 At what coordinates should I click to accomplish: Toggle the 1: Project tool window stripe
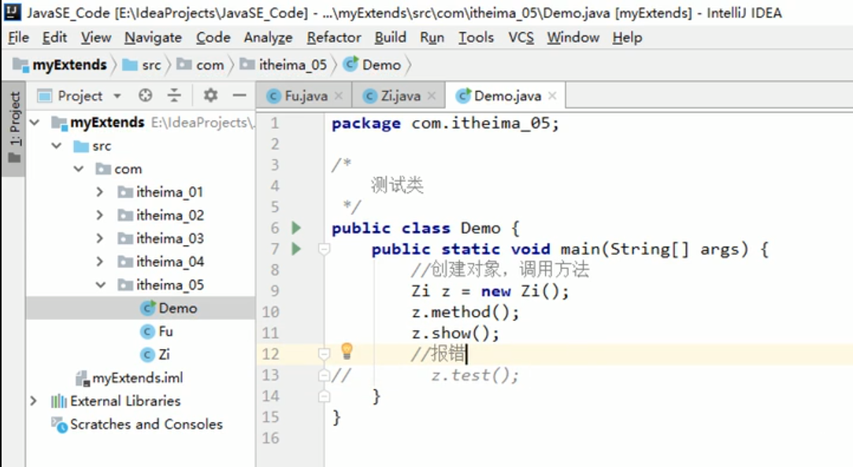tap(14, 128)
